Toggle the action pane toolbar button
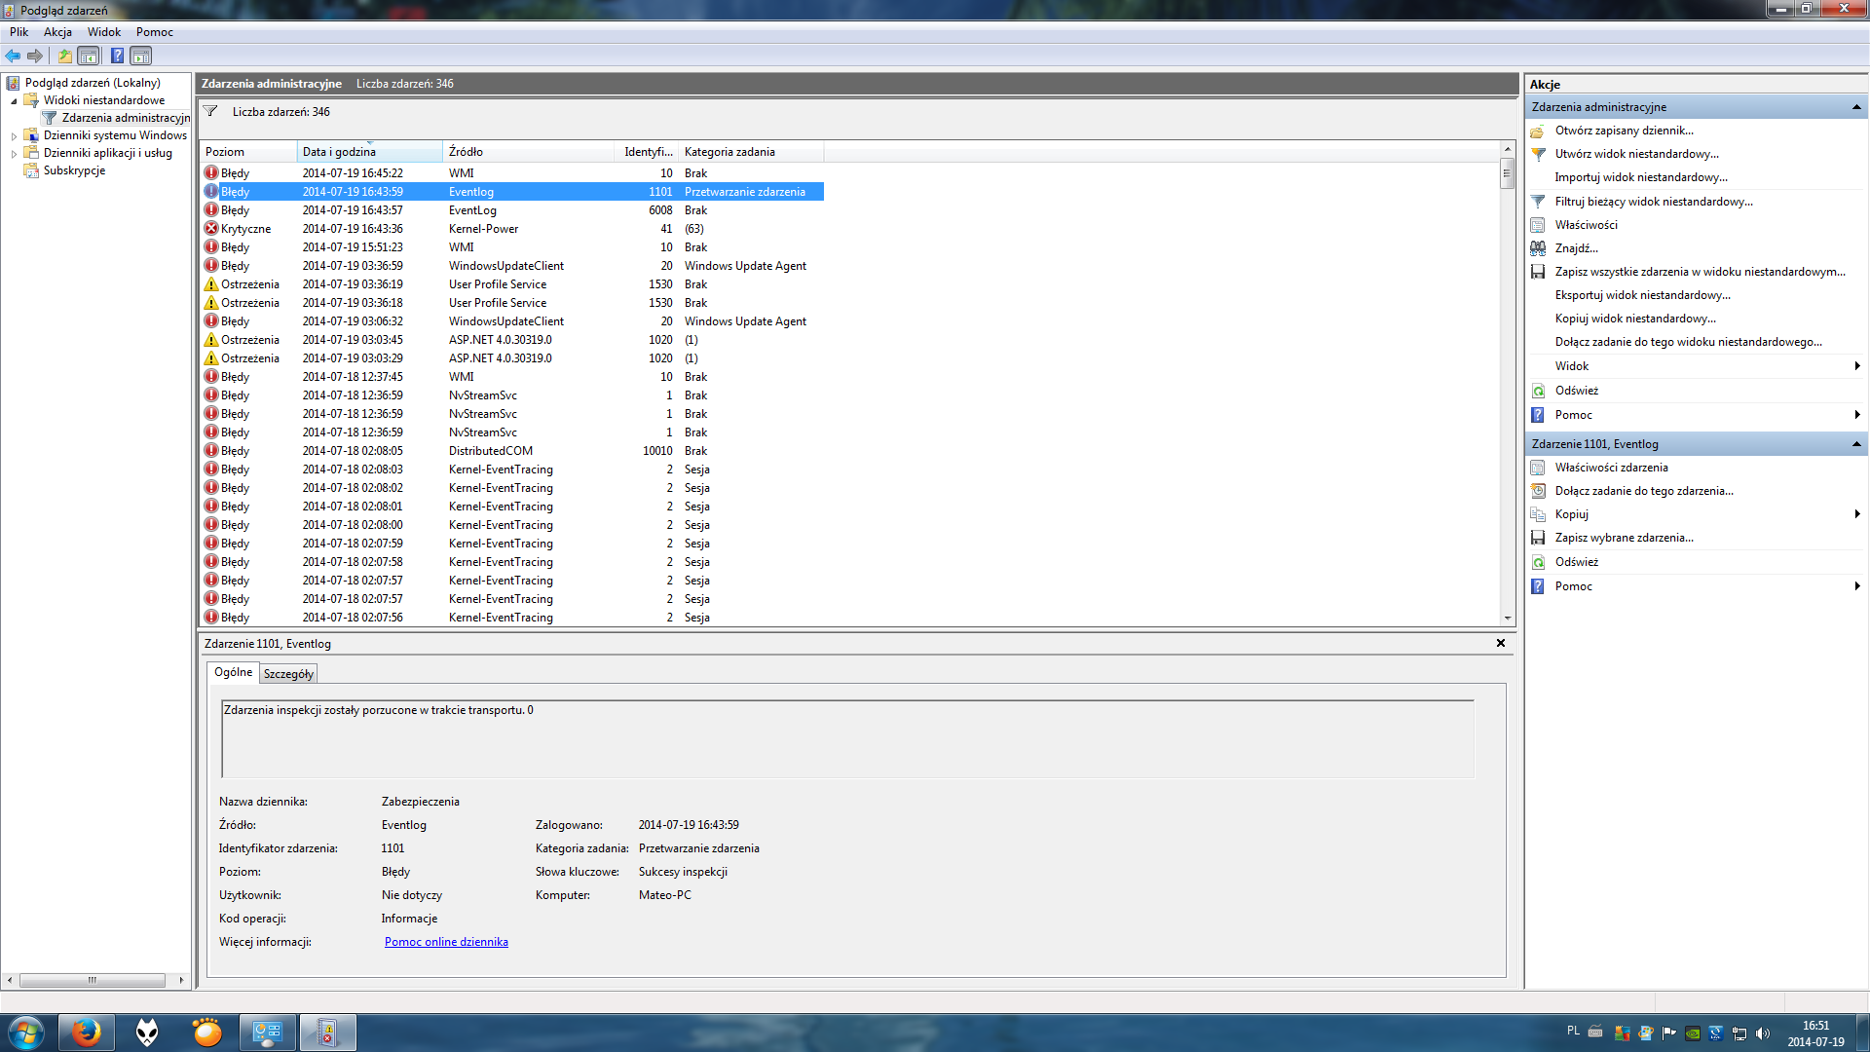Image resolution: width=1870 pixels, height=1052 pixels. (x=141, y=56)
